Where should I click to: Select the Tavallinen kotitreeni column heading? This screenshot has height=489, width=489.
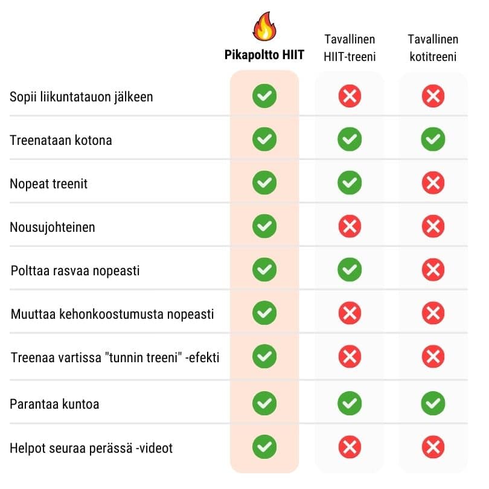433,48
